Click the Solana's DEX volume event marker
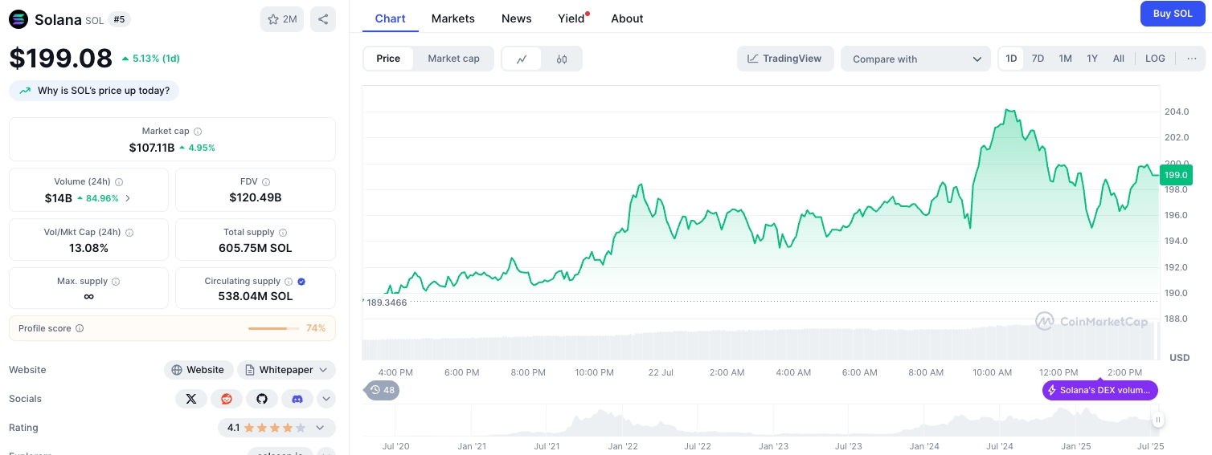The image size is (1212, 455). tap(1100, 391)
